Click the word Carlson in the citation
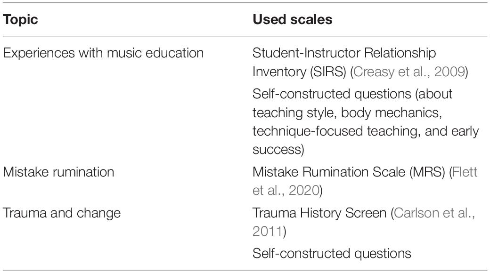The width and height of the screenshot is (490, 273). pos(416,213)
